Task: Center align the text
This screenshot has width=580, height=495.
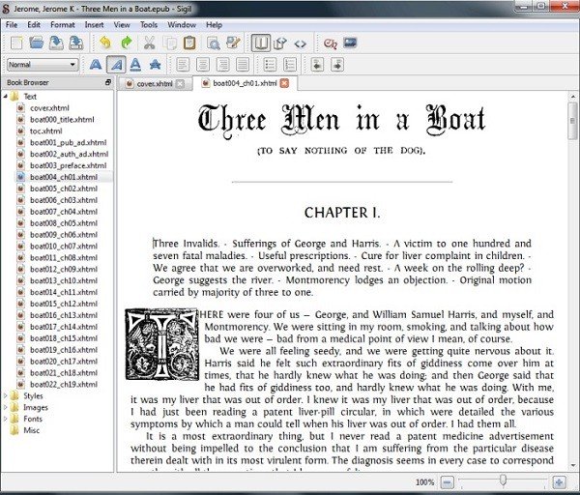Action: click(x=203, y=65)
